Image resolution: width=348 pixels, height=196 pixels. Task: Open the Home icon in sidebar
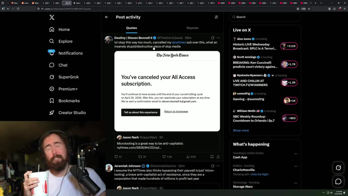[x=52, y=29]
